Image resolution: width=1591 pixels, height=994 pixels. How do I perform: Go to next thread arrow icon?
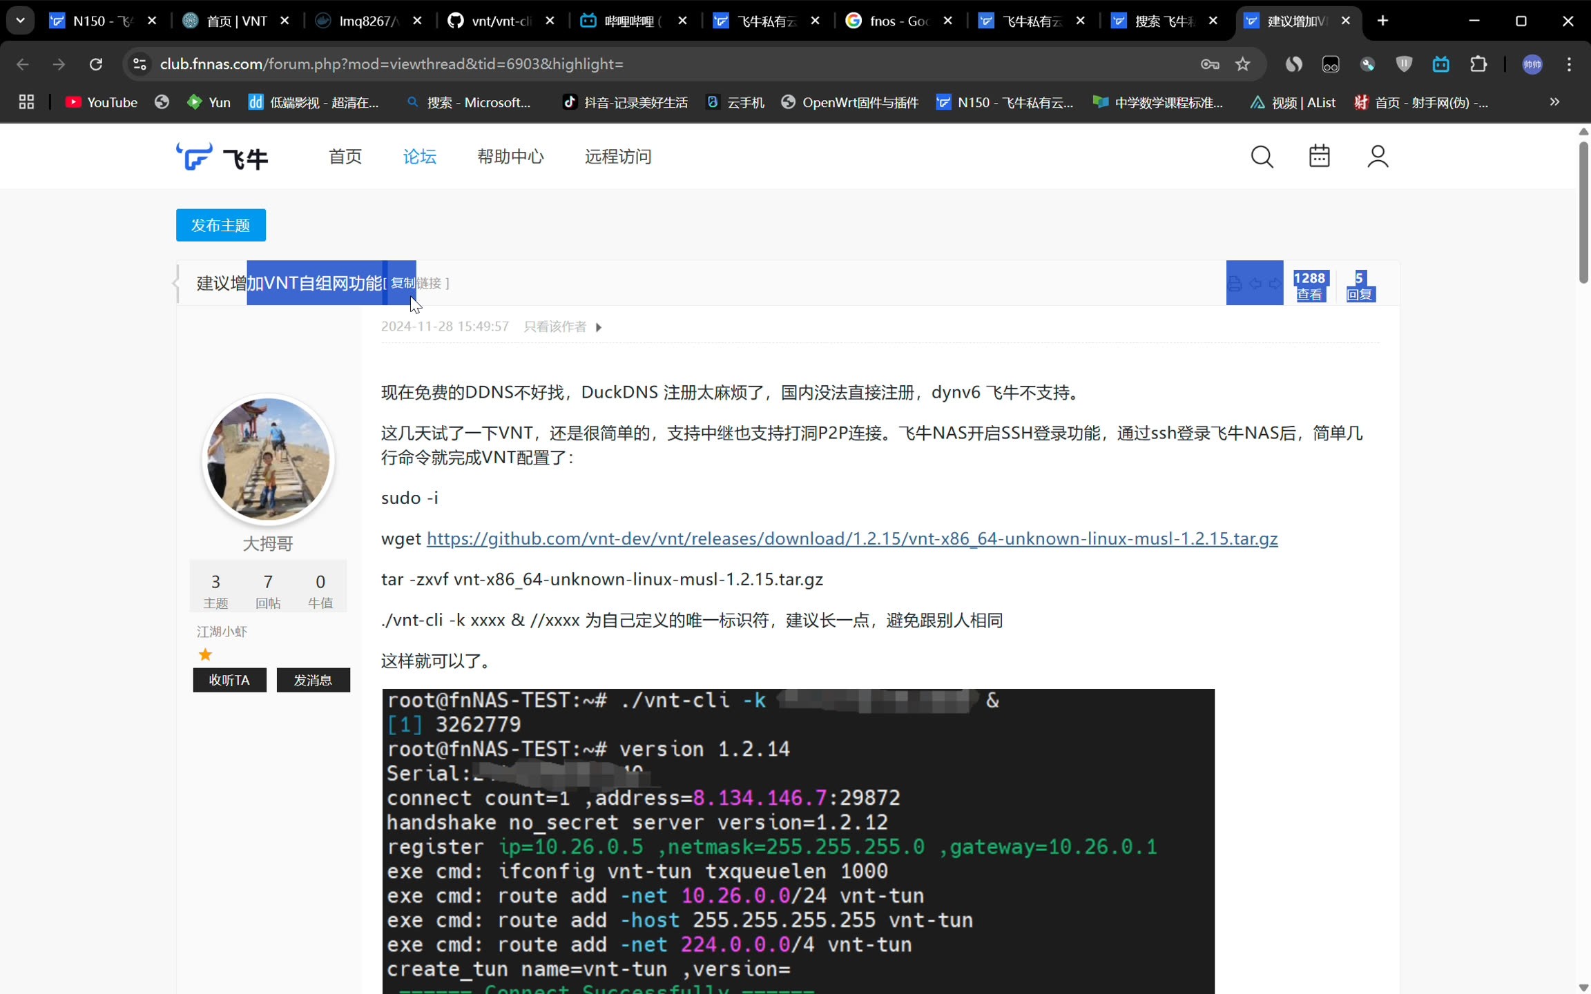(x=1275, y=284)
